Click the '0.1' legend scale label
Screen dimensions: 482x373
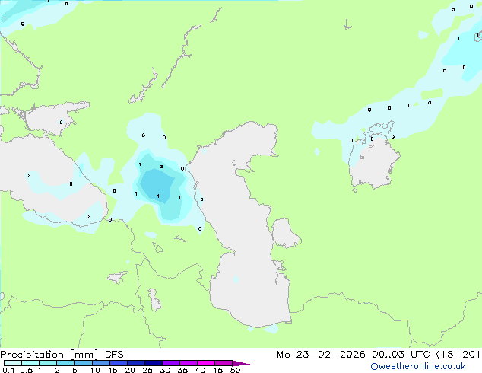point(8,370)
